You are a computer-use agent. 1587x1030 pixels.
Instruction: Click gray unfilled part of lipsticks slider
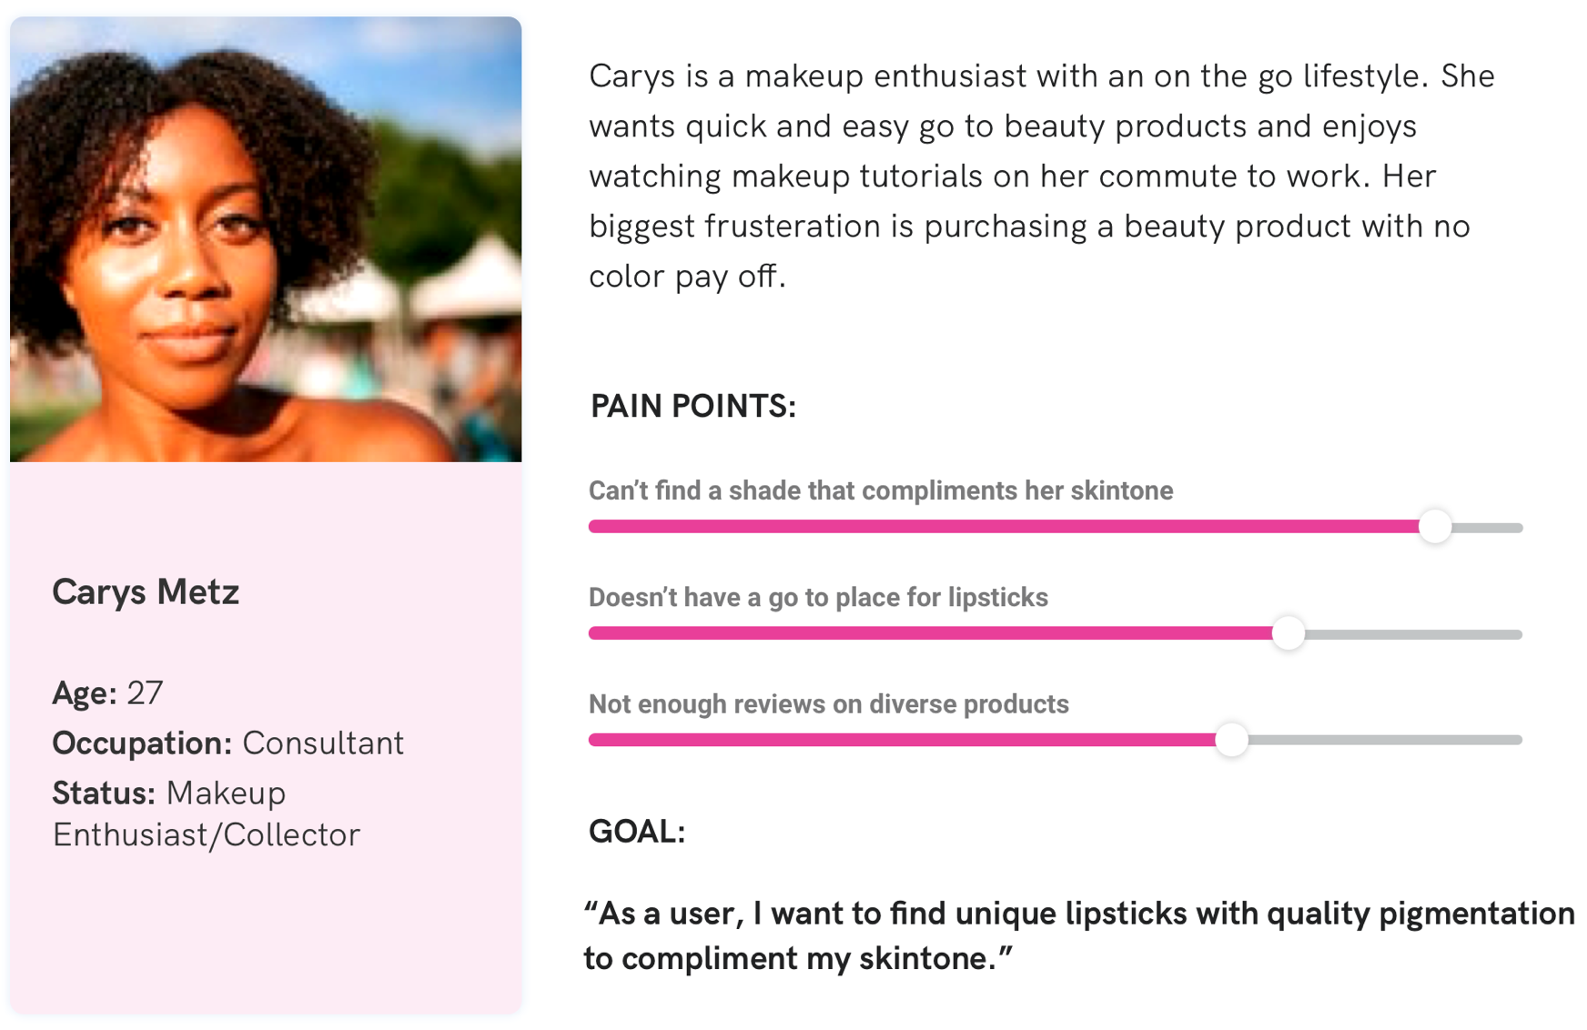point(1413,633)
